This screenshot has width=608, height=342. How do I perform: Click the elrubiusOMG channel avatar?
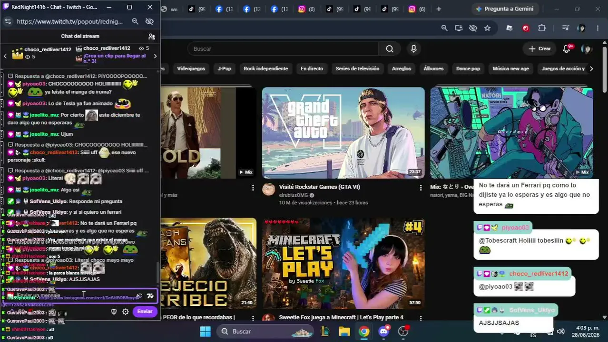(269, 190)
